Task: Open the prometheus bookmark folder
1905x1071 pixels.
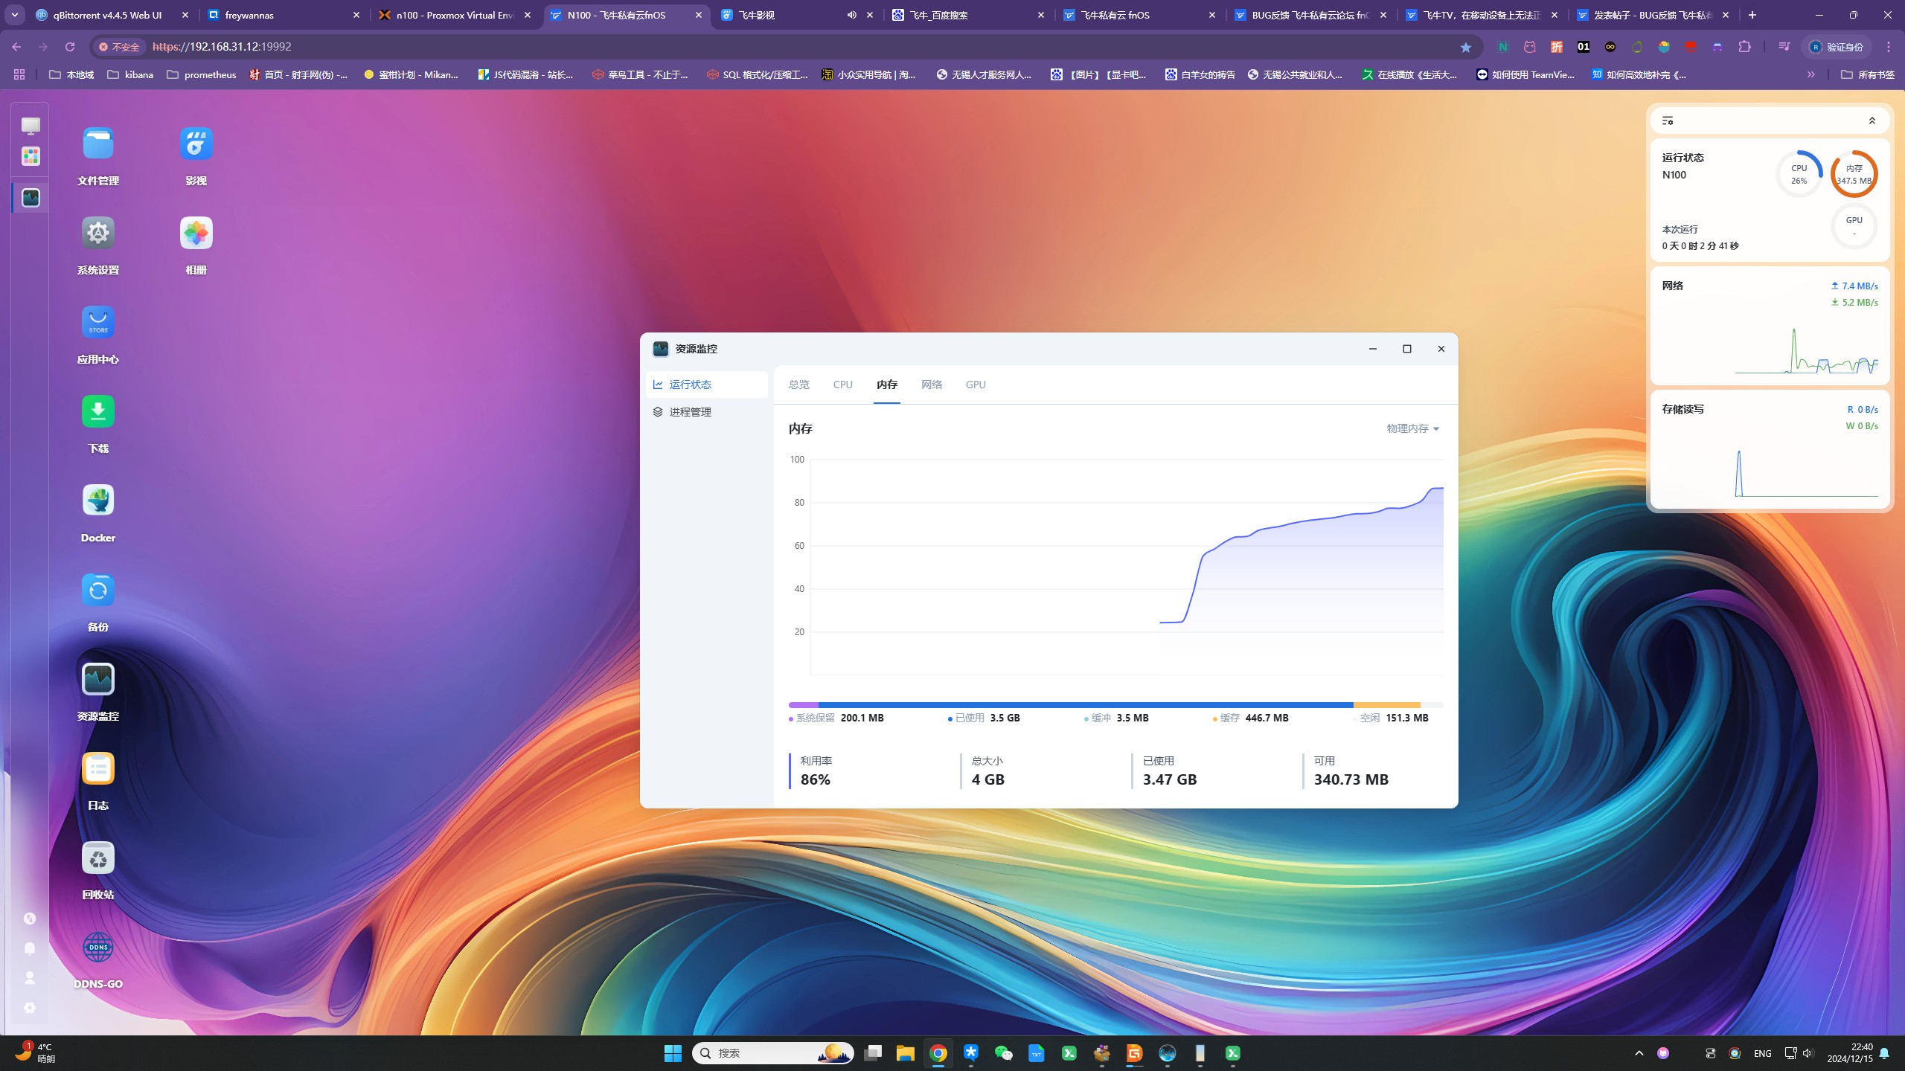Action: (201, 74)
